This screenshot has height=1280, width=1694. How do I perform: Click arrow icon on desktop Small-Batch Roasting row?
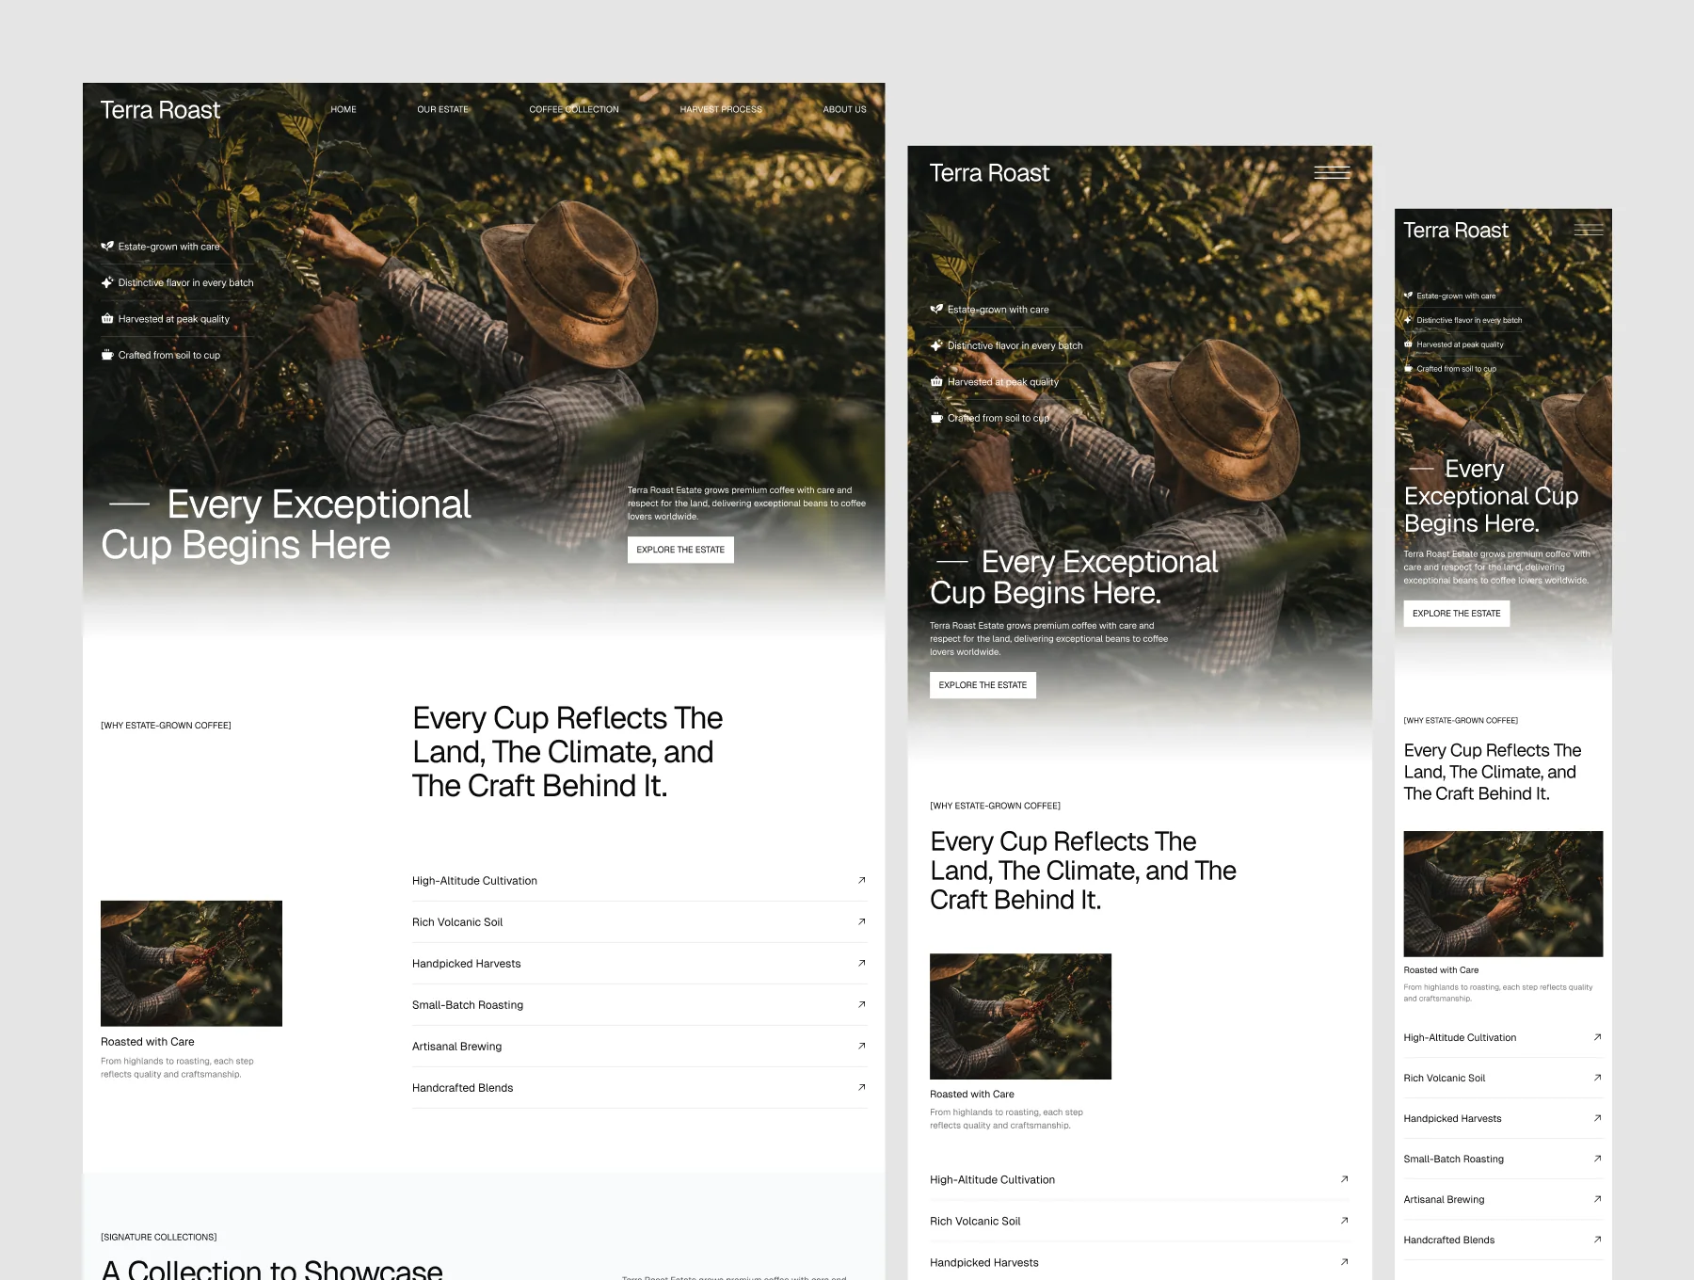[861, 1004]
